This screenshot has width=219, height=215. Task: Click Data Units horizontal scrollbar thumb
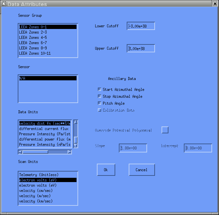tap(35, 152)
